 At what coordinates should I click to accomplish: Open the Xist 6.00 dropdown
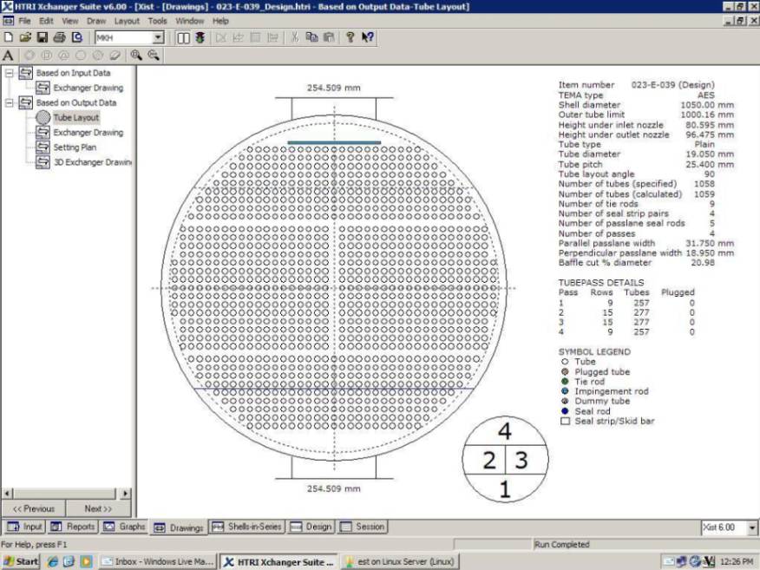(750, 527)
